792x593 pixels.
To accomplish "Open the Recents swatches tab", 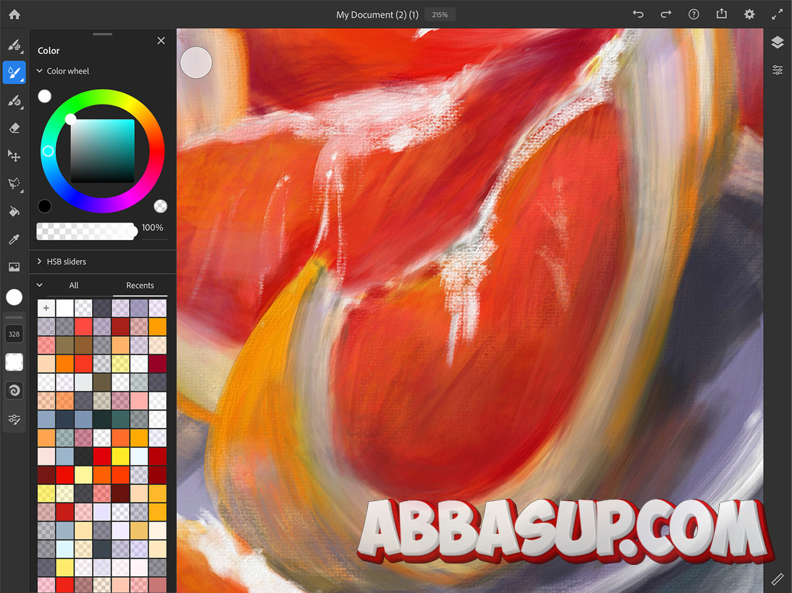I will tap(140, 286).
